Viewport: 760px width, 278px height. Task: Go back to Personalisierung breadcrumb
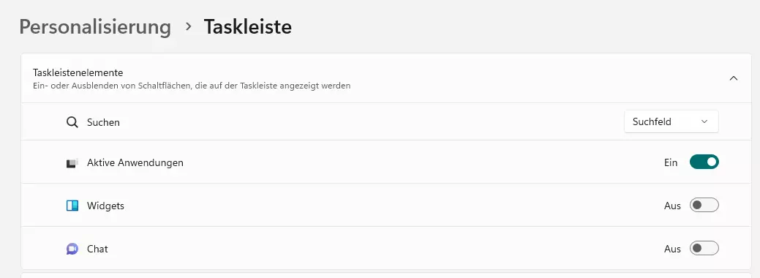(95, 27)
